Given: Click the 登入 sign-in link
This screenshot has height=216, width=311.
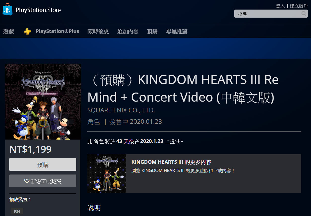Looking at the screenshot, I should [280, 6].
